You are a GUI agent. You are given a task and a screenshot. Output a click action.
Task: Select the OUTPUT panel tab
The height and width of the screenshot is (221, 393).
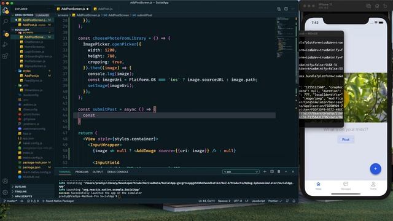pyautogui.click(x=98, y=172)
